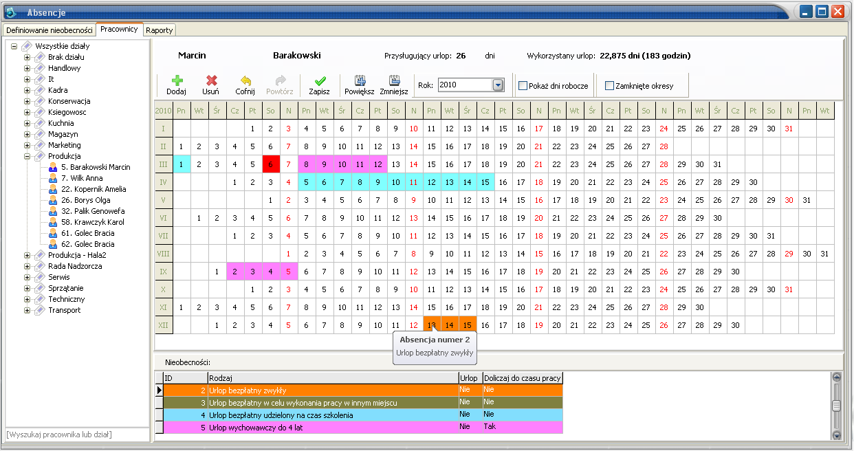The height and width of the screenshot is (451, 854).
Task: Open the Raporty tab
Action: (159, 30)
